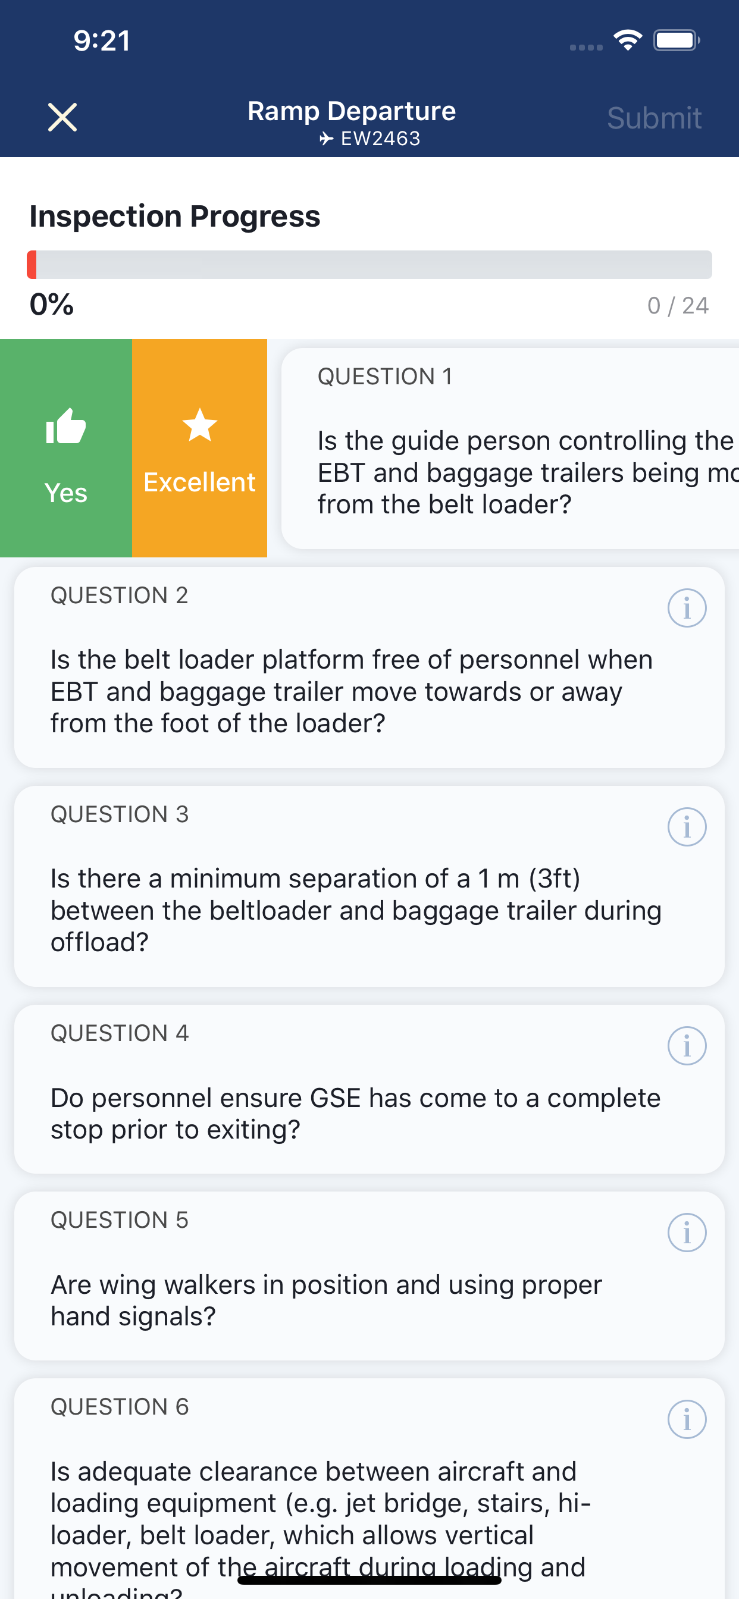
Task: Tap the EW2463 flight number subtitle
Action: pos(370,139)
